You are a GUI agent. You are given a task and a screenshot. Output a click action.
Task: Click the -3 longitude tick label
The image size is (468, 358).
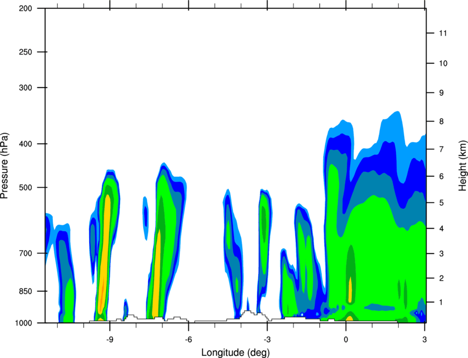click(267, 339)
